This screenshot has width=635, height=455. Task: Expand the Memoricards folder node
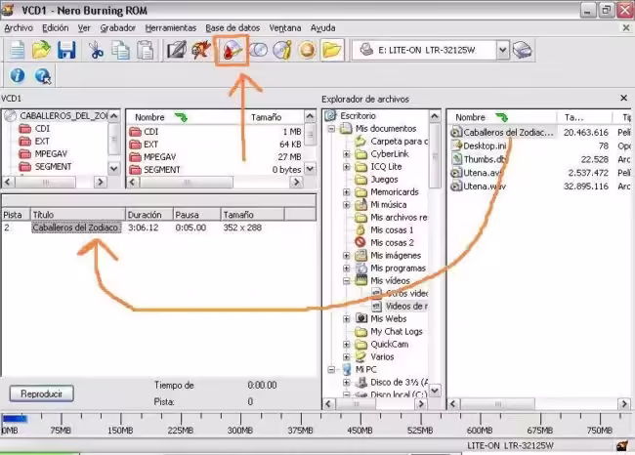tap(347, 192)
